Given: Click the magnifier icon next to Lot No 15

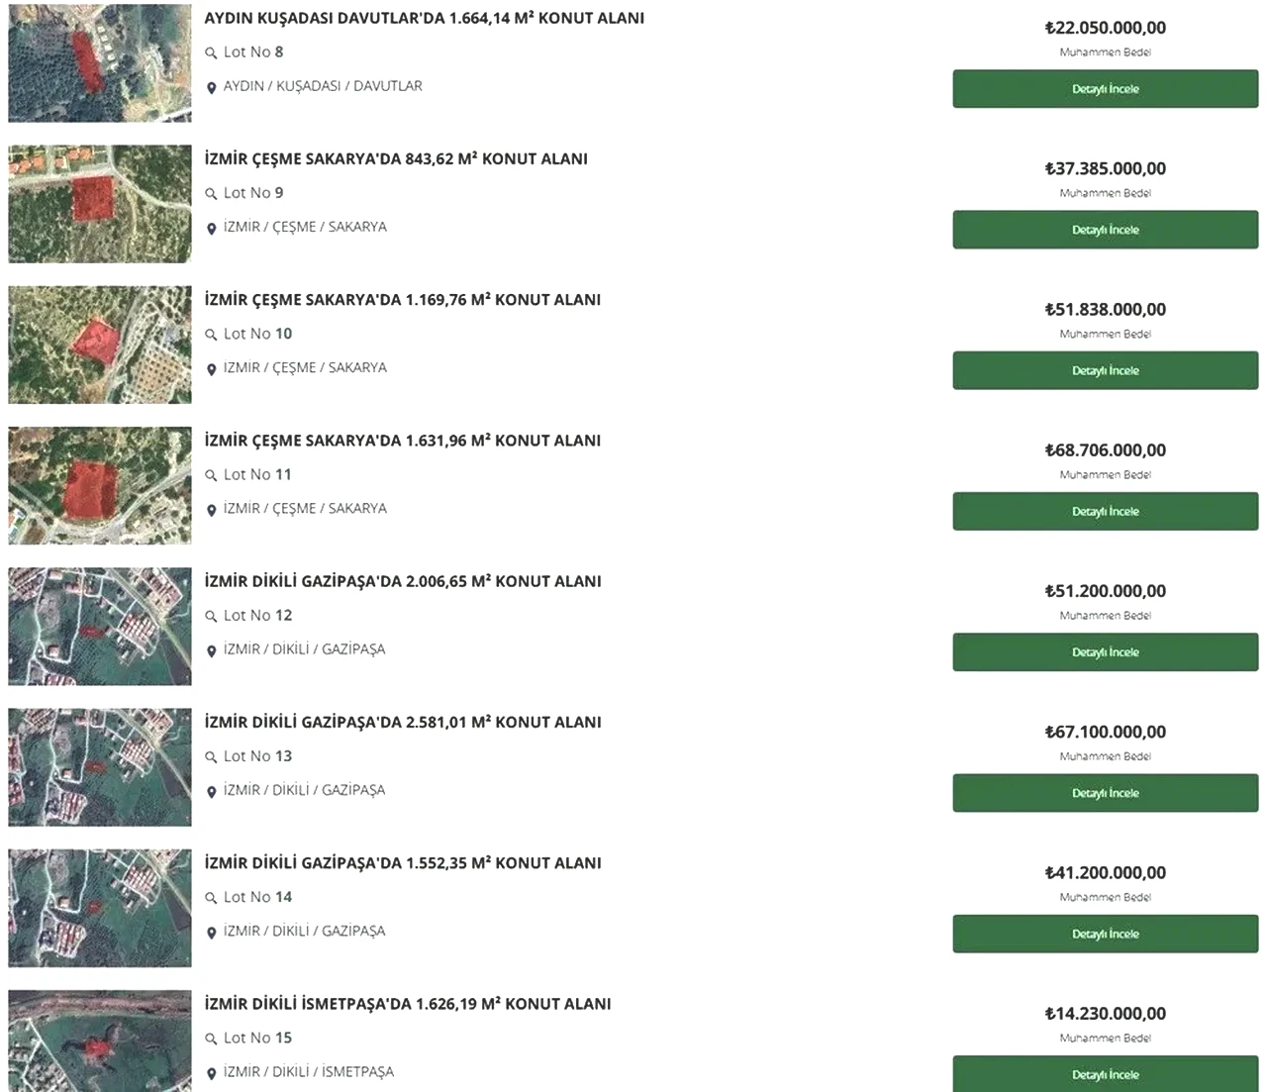Looking at the screenshot, I should click(211, 1040).
